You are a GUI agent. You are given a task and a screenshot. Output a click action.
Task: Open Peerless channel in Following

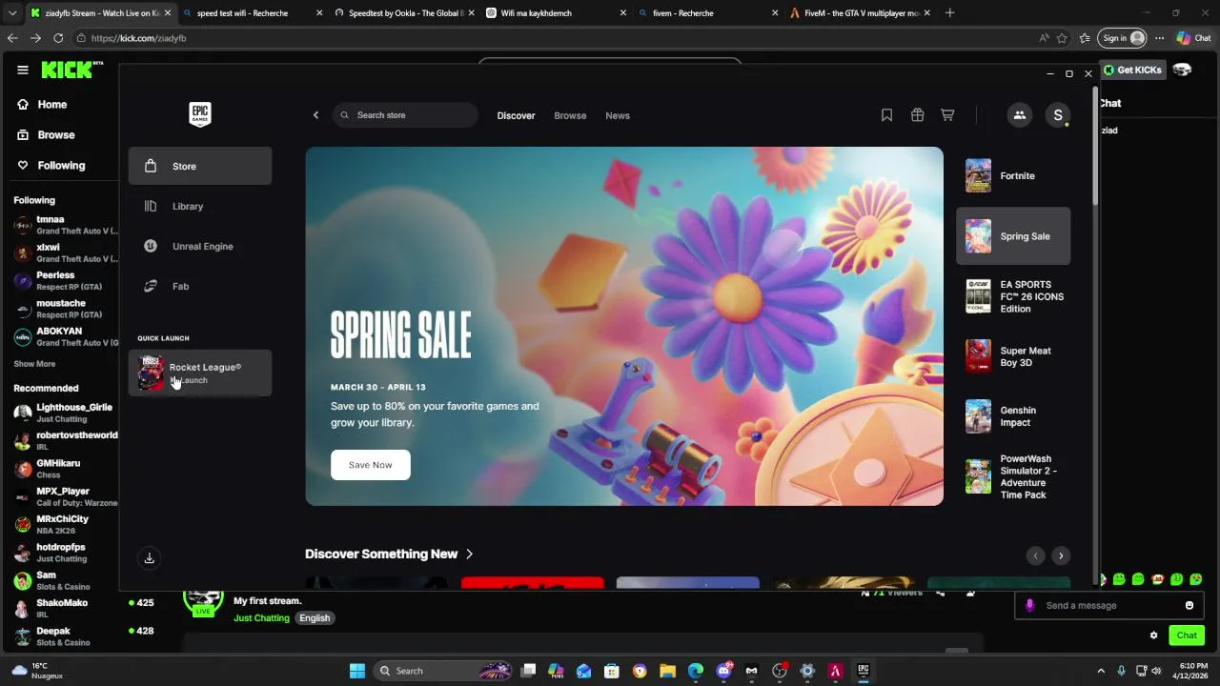pyautogui.click(x=65, y=280)
